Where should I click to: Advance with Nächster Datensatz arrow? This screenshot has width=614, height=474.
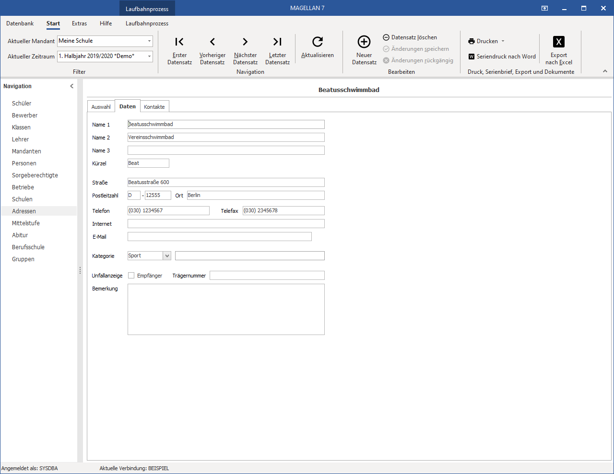click(245, 42)
